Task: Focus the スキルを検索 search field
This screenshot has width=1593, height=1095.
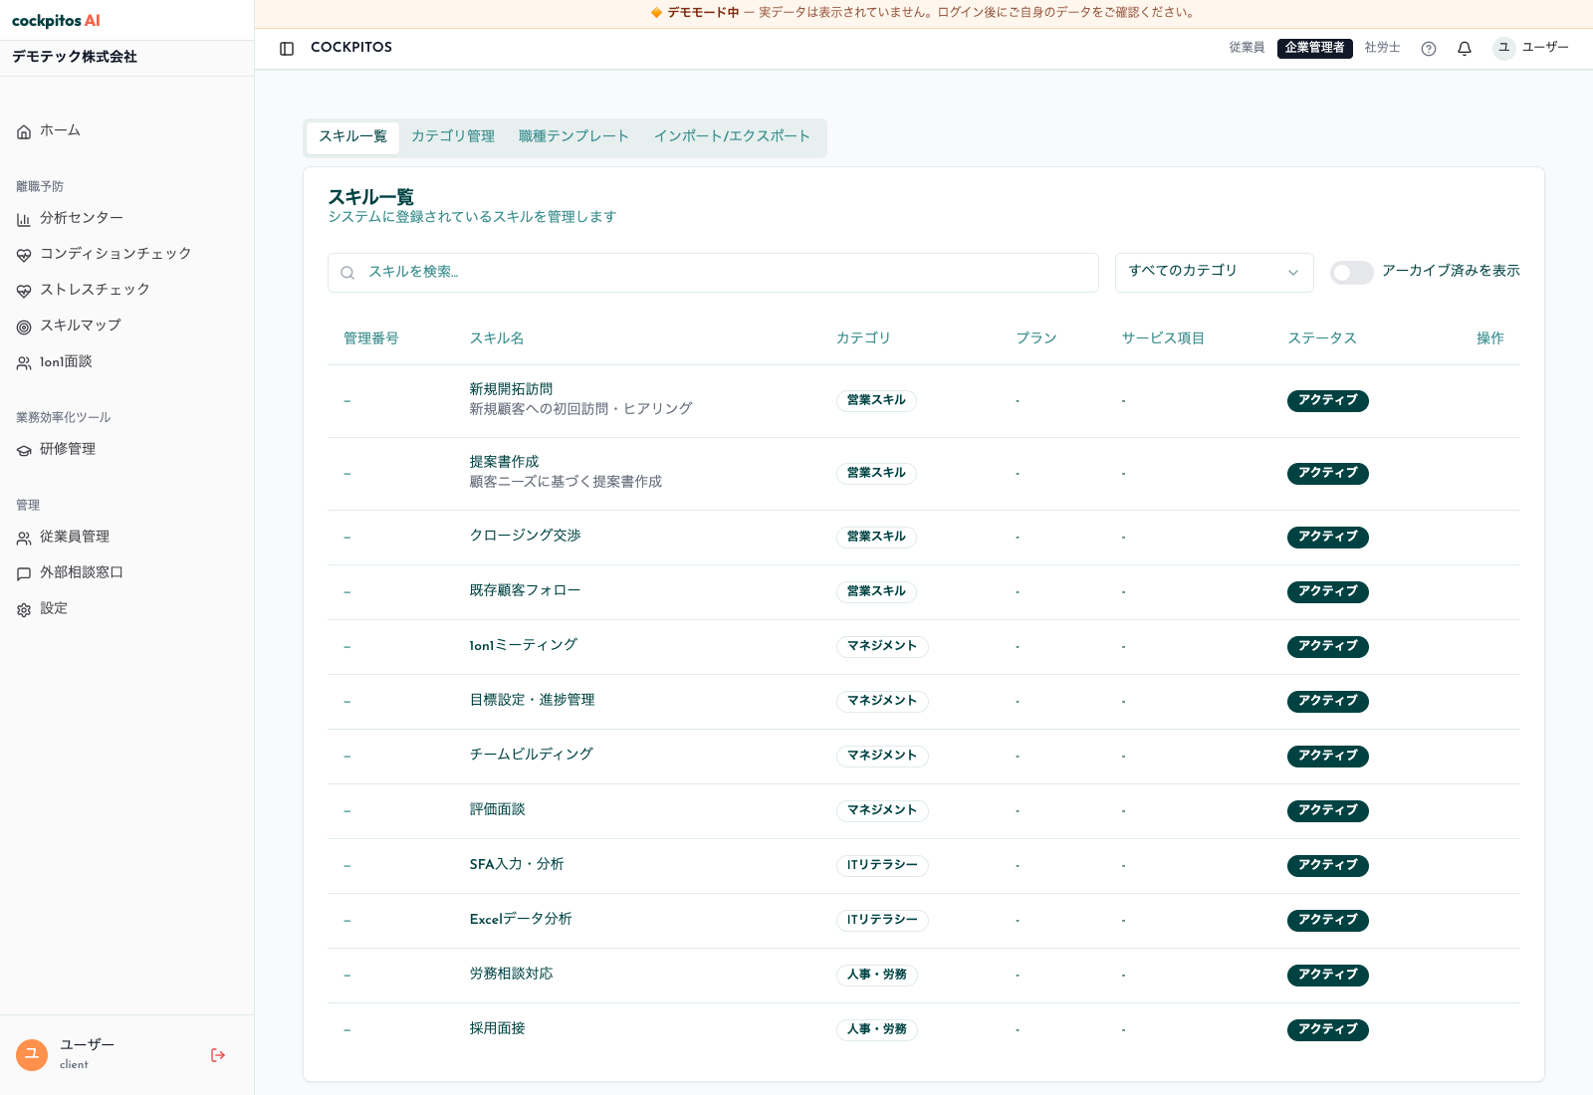Action: point(713,272)
